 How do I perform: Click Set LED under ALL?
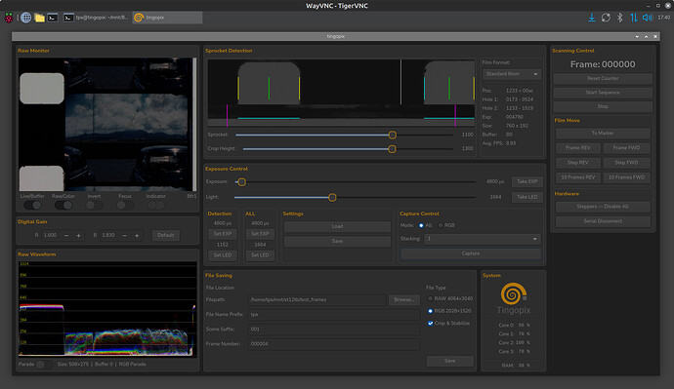point(260,255)
